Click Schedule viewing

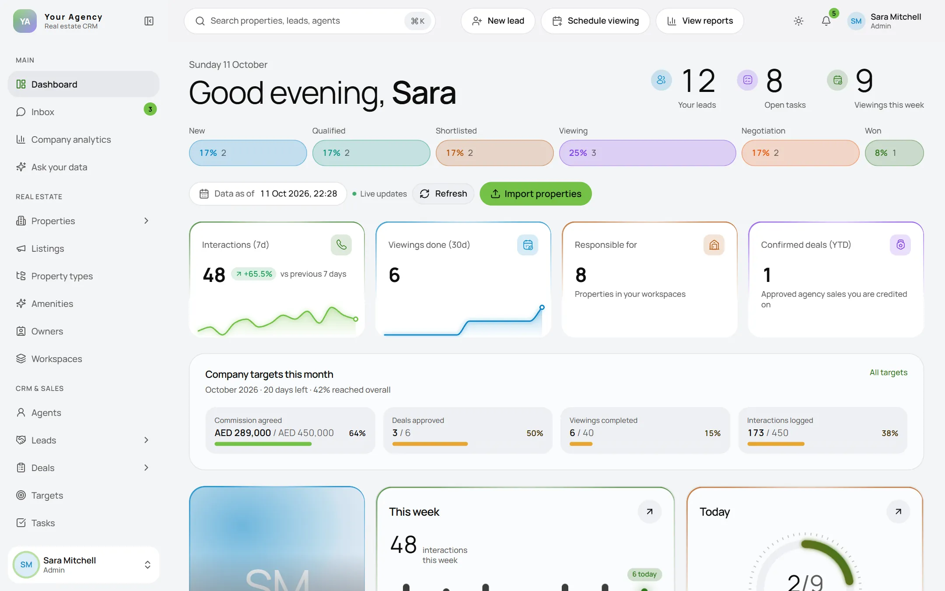(x=595, y=21)
